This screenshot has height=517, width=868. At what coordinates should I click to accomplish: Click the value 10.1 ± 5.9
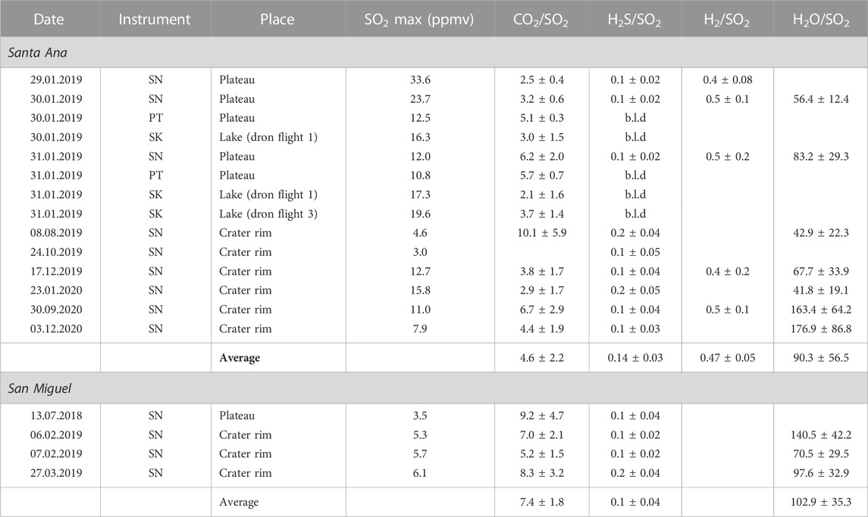coord(542,233)
